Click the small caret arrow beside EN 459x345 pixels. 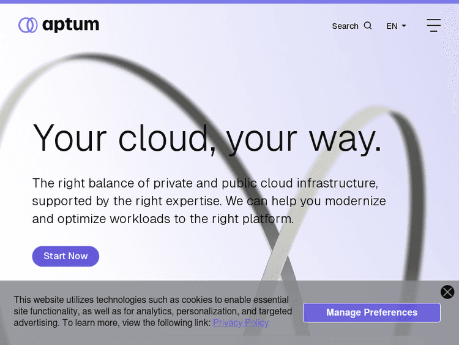click(x=404, y=26)
